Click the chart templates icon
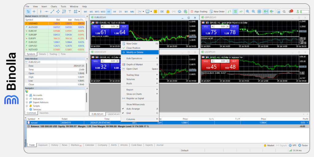314x157 pixels. click(x=147, y=11)
